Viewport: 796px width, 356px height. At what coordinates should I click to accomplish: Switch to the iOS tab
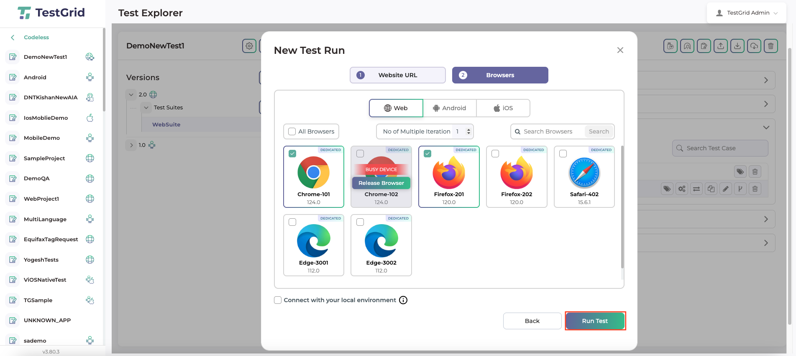click(503, 108)
